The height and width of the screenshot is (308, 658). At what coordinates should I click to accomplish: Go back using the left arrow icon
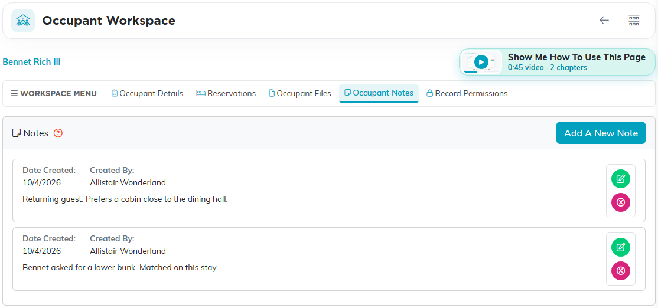tap(604, 20)
